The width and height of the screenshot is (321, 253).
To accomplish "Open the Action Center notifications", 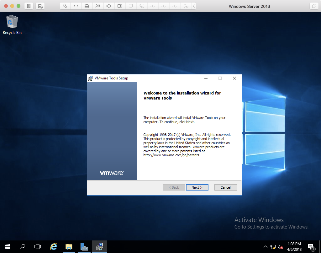I will 311,247.
